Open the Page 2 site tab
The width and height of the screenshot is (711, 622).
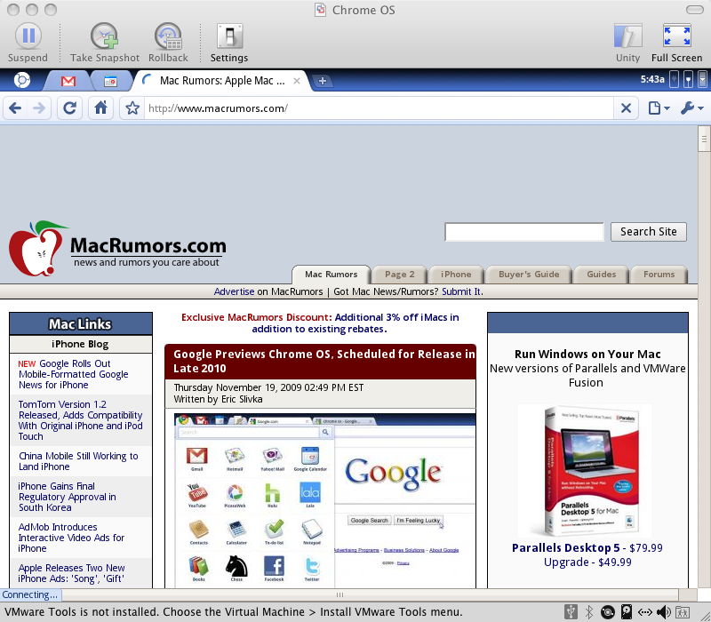click(x=399, y=275)
